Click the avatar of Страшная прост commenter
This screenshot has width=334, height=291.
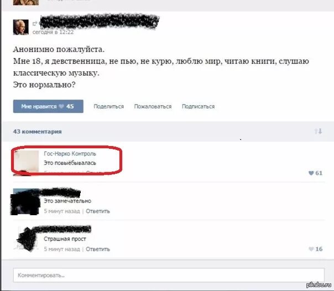click(27, 239)
